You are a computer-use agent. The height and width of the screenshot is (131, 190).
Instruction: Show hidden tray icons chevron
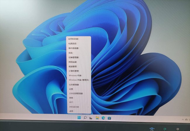pyautogui.click(x=183, y=120)
